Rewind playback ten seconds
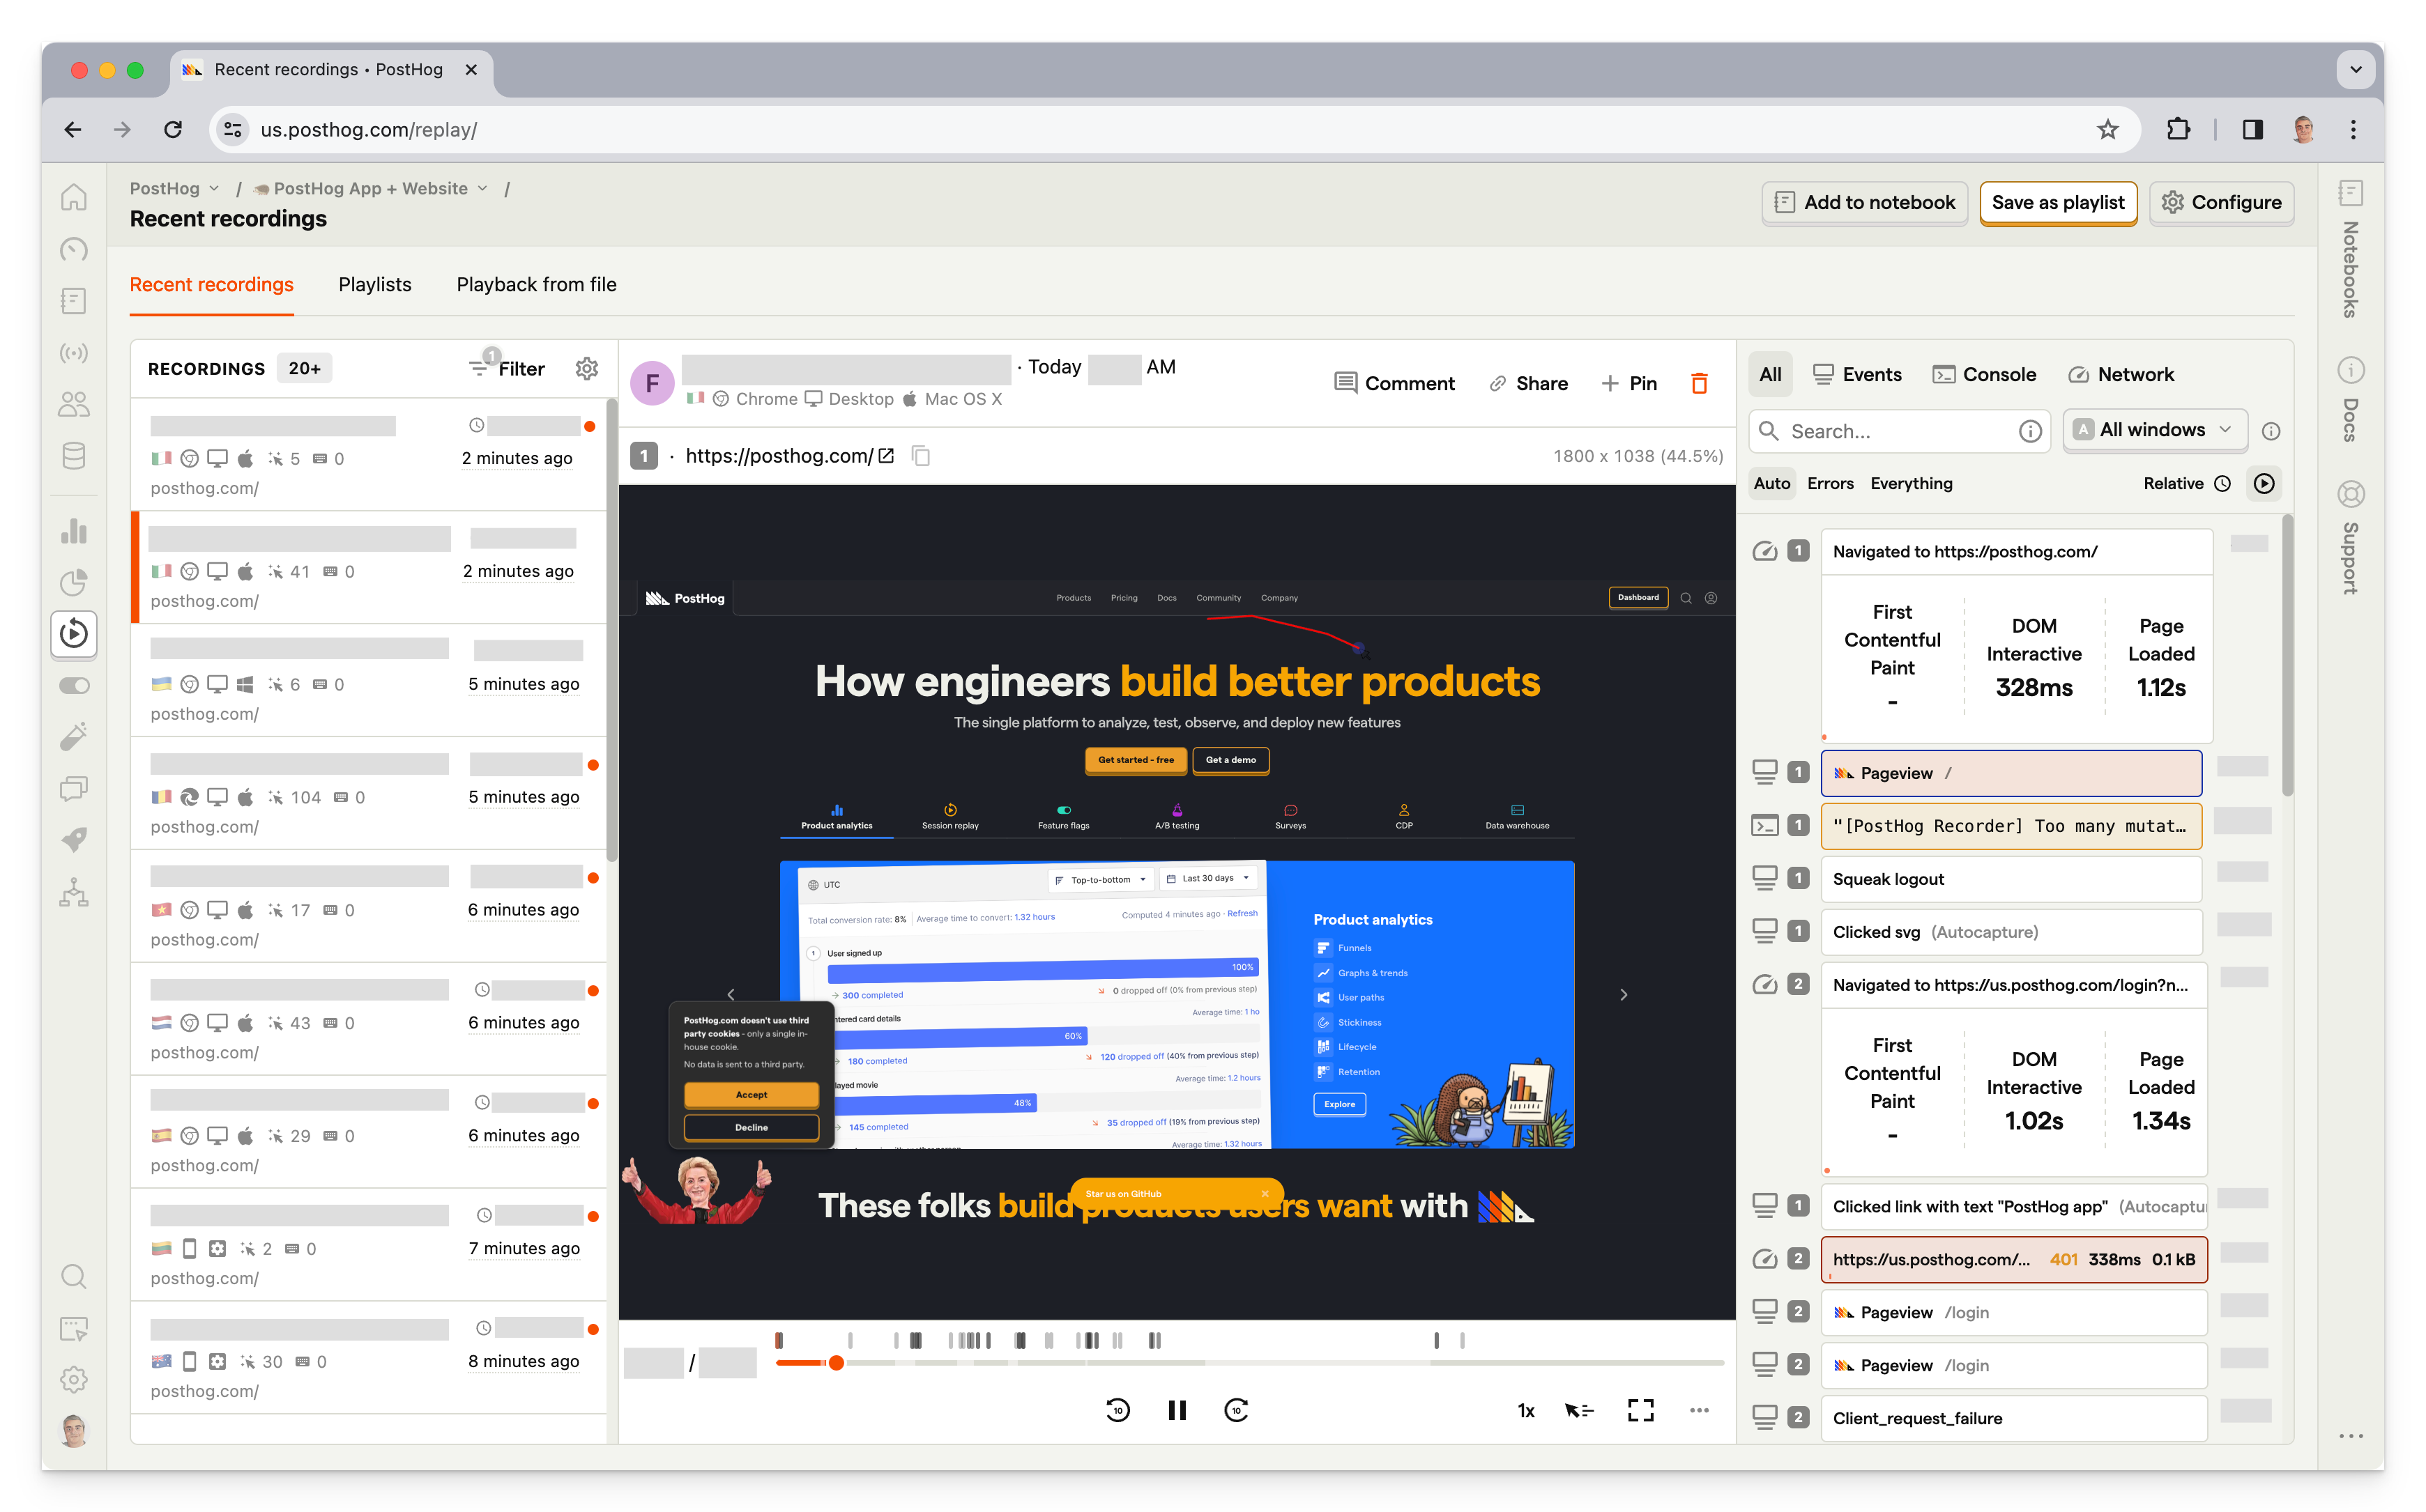 [1117, 1410]
